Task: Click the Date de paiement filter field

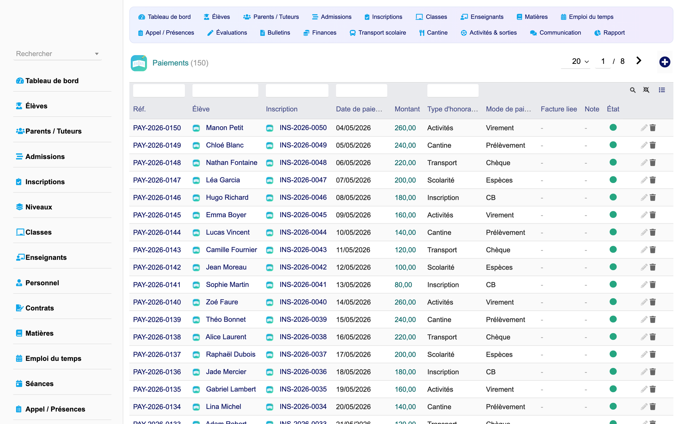Action: coord(361,91)
